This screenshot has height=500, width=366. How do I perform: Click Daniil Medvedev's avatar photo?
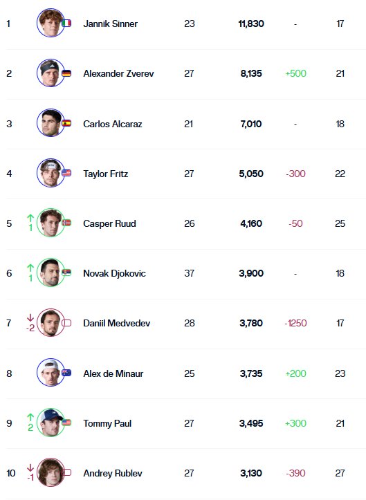pos(51,322)
